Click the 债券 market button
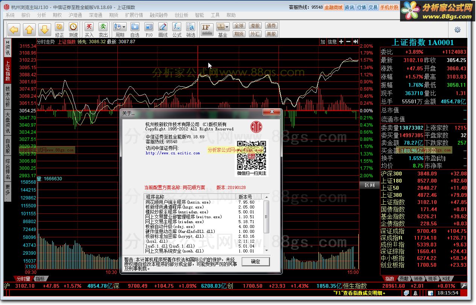476x305 pixels. tap(271, 26)
